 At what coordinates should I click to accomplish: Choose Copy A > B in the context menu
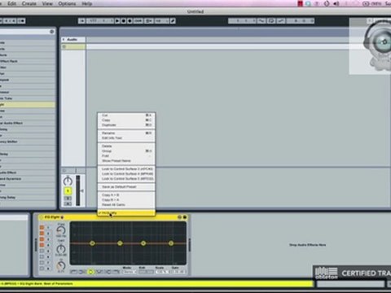(x=126, y=195)
